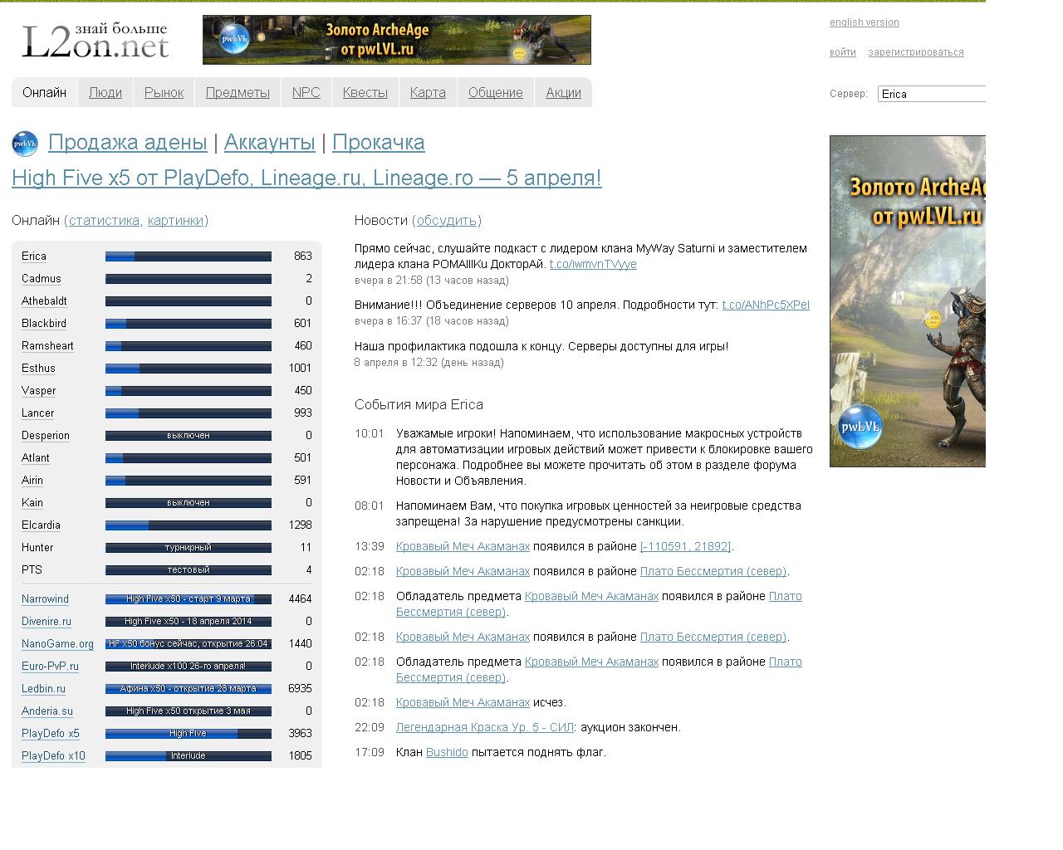Screen dimensions: 1063x850
Task: Open the Ledbin.ru server link
Action: [x=43, y=689]
